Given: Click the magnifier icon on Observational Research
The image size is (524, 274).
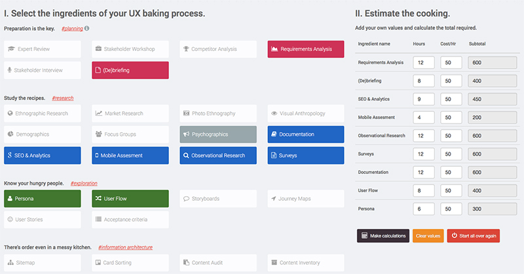Looking at the screenshot, I should 186,156.
